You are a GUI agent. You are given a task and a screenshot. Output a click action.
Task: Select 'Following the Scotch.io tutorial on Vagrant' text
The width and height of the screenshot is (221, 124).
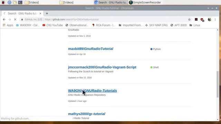(x=90, y=72)
